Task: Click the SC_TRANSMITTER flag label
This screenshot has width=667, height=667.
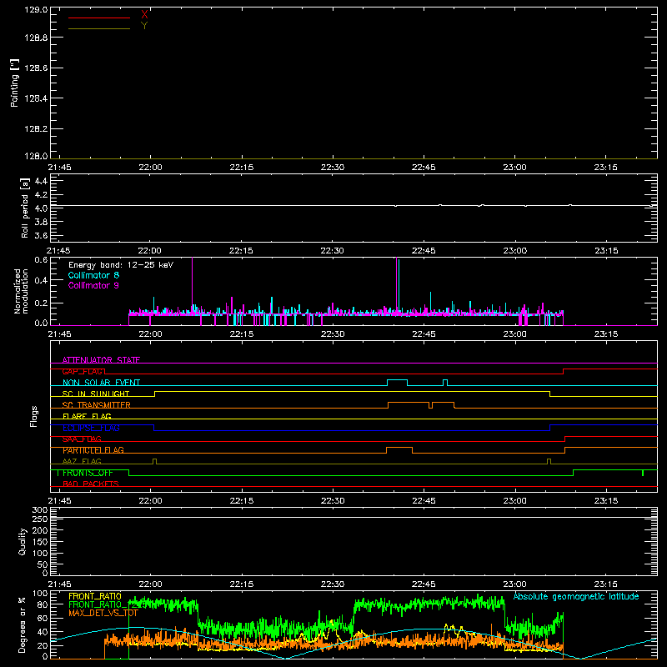Action: point(97,405)
